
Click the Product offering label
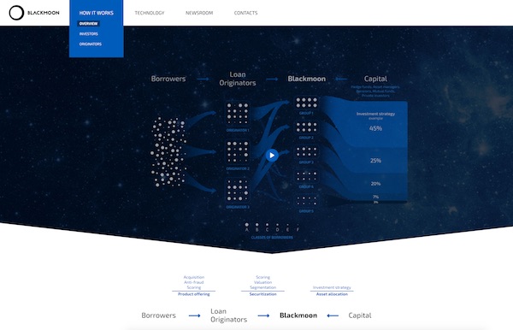pos(194,294)
